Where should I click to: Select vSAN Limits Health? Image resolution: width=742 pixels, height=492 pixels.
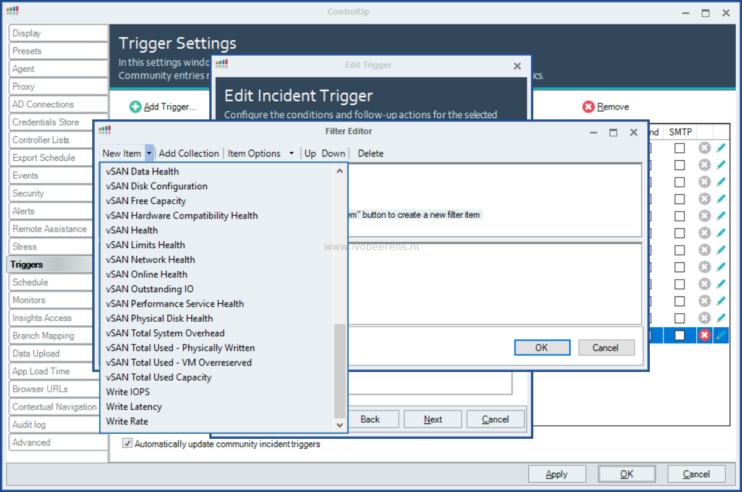146,245
